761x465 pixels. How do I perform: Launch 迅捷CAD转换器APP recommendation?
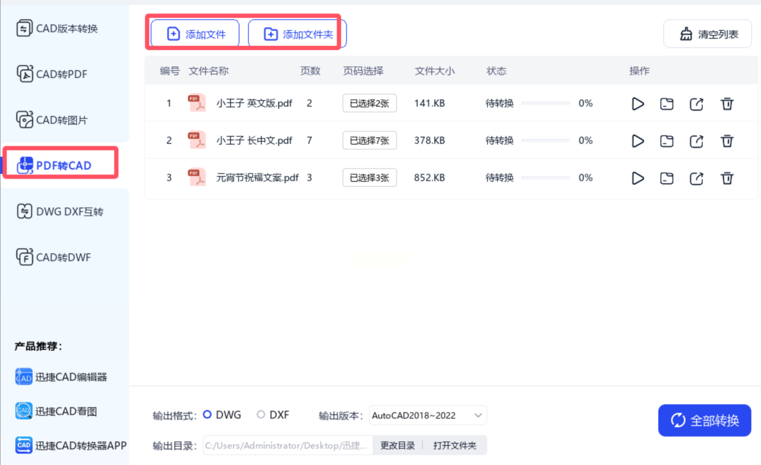tap(24, 445)
